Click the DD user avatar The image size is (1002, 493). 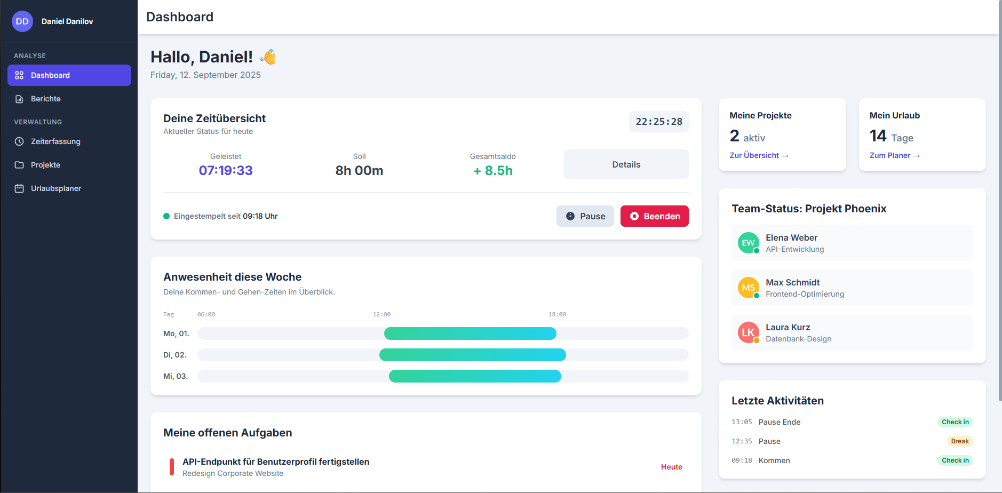click(22, 21)
